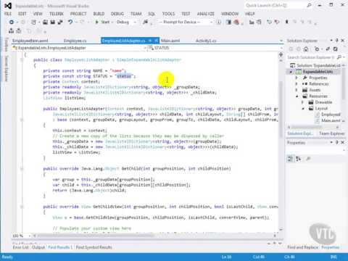The height and width of the screenshot is (261, 348).
Task: Open the WINDOW menu
Action: [230, 14]
